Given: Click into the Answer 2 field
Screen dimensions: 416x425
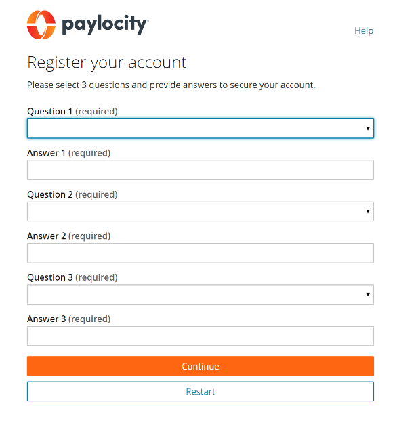Looking at the screenshot, I should coord(200,253).
